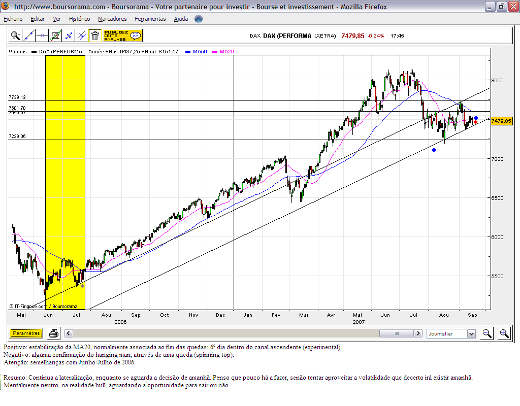Click the Publiez cette analyse button
The width and height of the screenshot is (520, 406).
(x=123, y=36)
